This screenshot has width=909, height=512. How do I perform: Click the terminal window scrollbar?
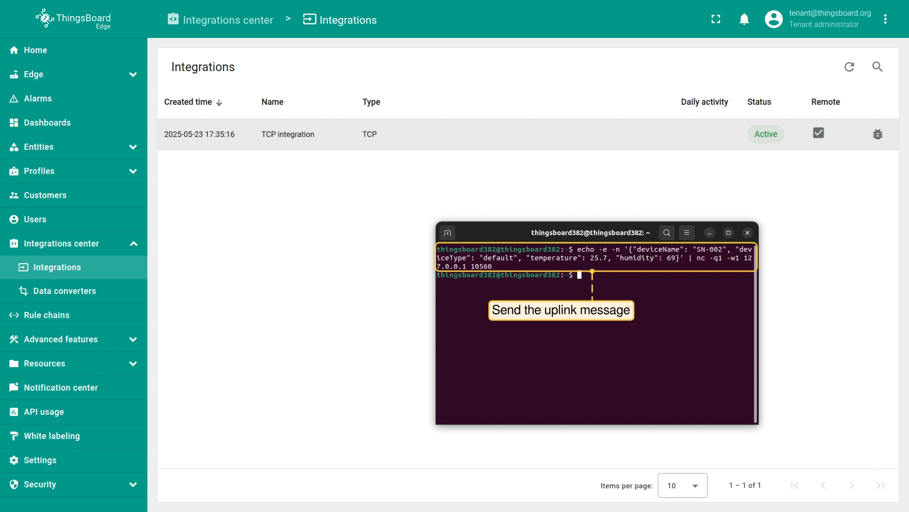tap(755, 346)
